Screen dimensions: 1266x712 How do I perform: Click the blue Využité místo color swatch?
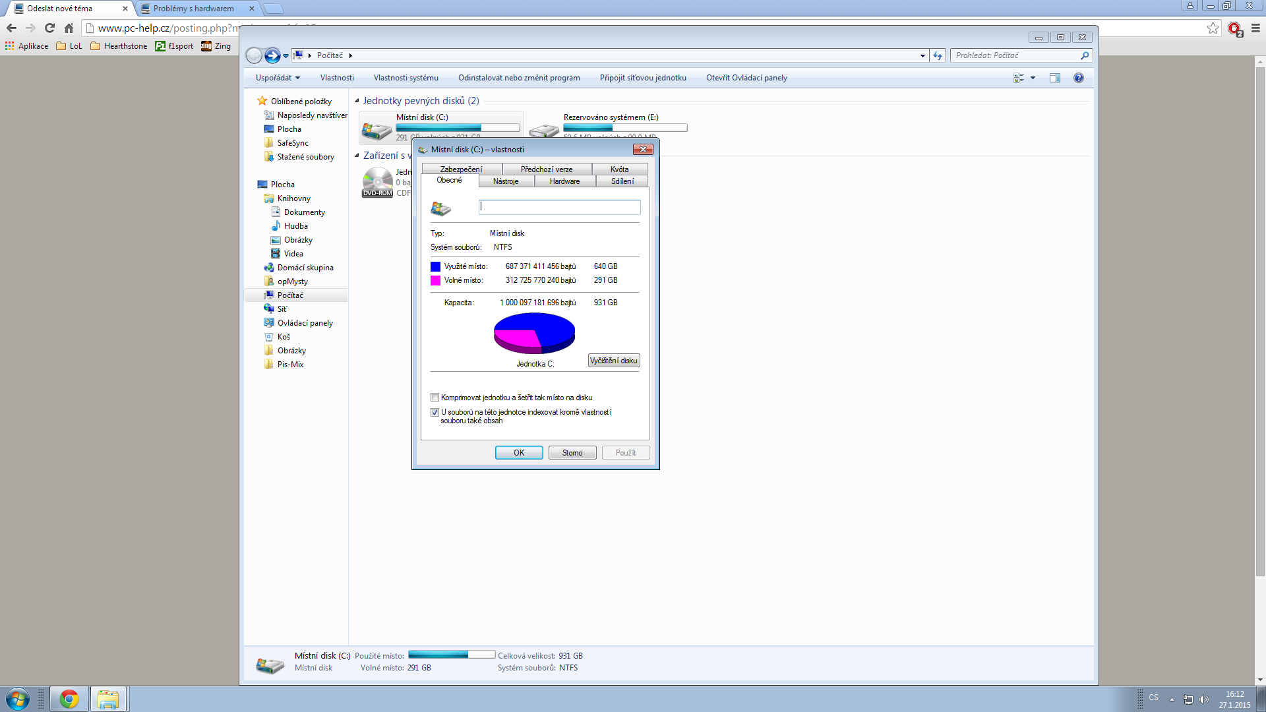(435, 266)
